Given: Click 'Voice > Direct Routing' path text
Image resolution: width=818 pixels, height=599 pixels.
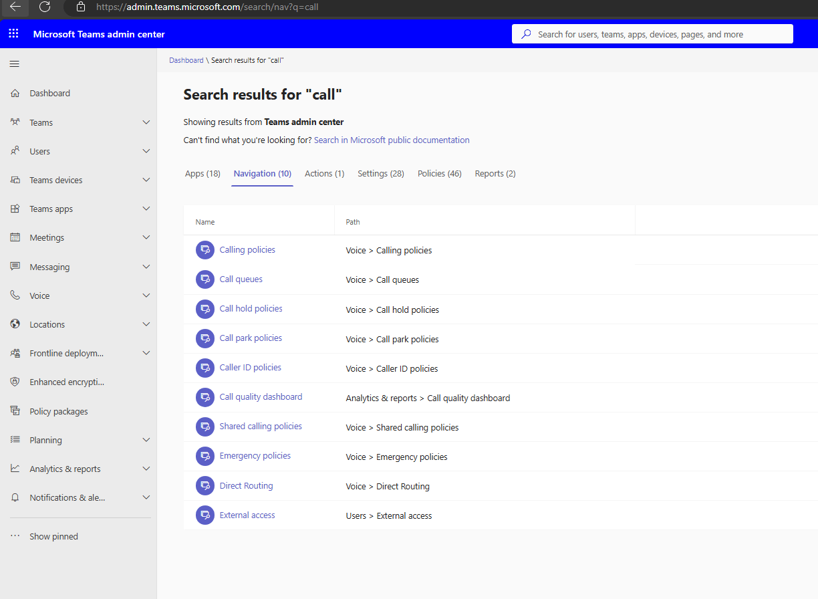Looking at the screenshot, I should 388,486.
